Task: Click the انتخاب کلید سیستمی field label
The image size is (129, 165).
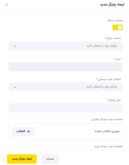Action: point(108,79)
